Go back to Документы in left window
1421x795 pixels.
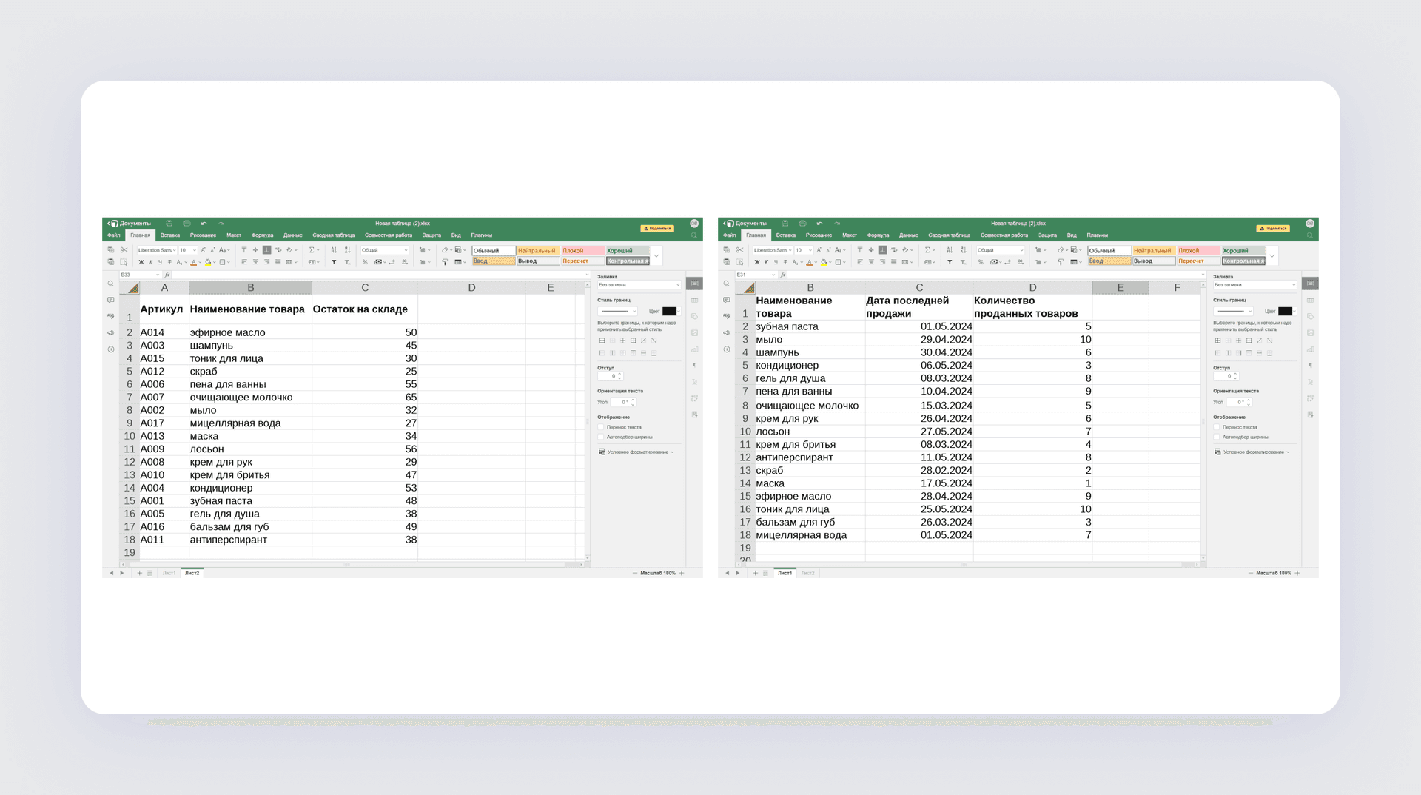pyautogui.click(x=130, y=223)
